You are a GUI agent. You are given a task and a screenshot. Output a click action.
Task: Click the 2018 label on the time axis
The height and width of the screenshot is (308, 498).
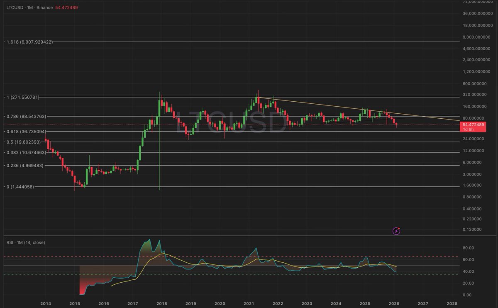pyautogui.click(x=162, y=304)
